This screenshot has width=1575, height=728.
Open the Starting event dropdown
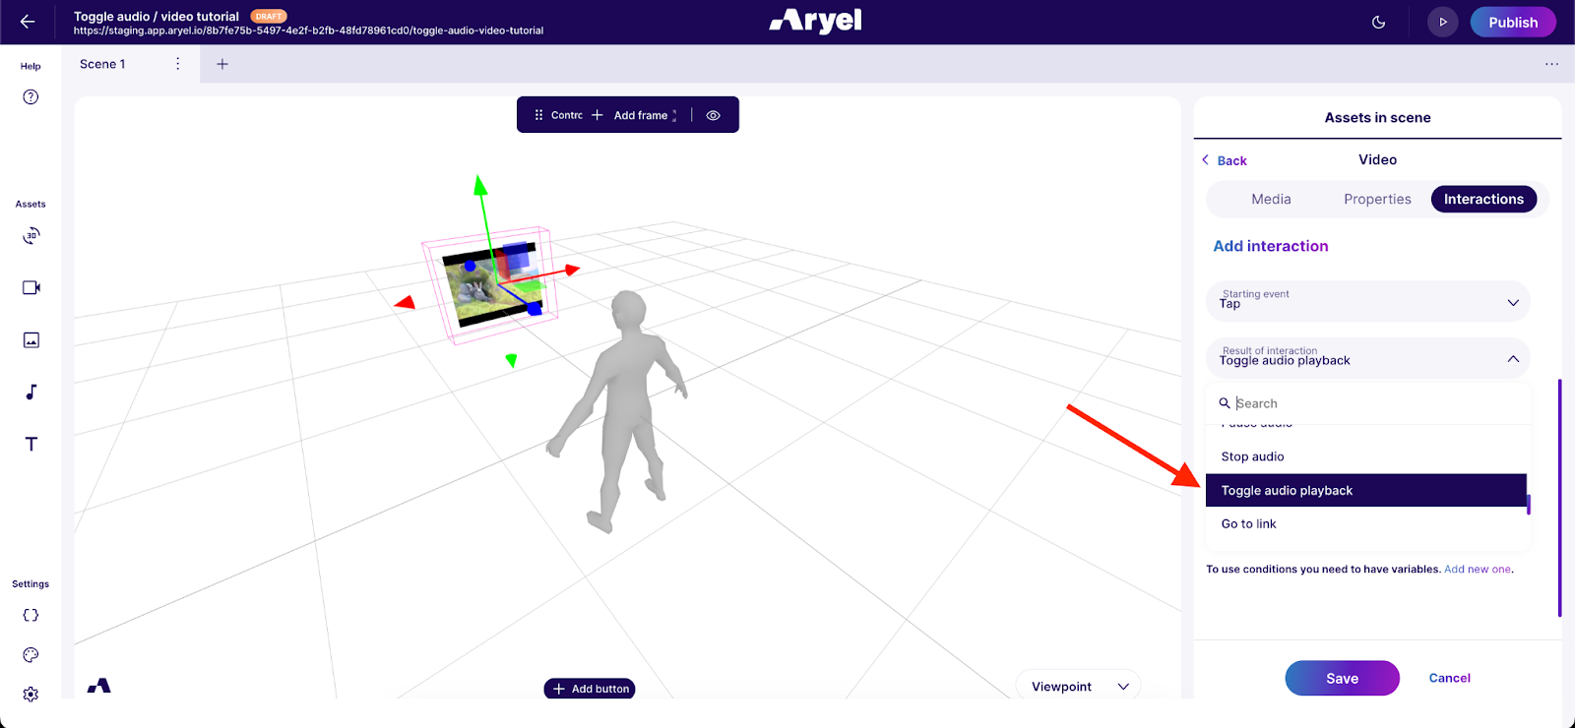tap(1367, 302)
